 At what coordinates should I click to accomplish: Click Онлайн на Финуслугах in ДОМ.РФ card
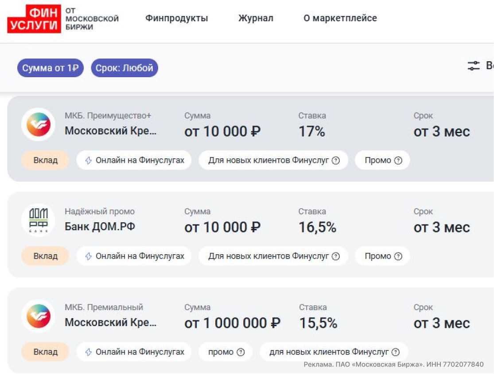134,256
